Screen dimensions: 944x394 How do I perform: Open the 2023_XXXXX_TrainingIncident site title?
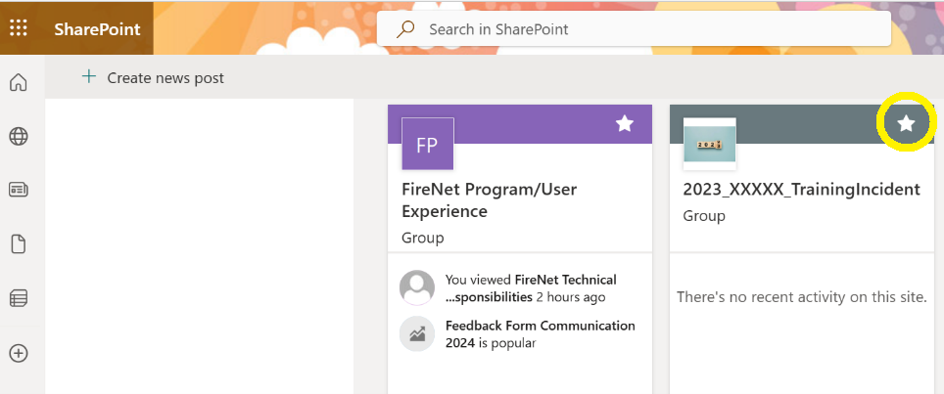click(801, 190)
